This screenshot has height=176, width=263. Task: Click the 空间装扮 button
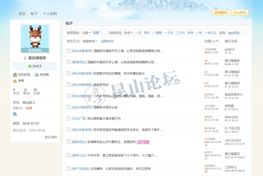[221, 12]
